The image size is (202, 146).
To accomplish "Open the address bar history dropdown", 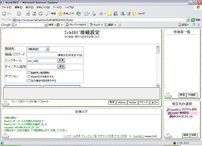I will tap(188, 20).
